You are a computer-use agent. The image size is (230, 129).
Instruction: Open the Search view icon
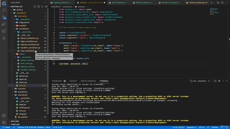click(x=4, y=10)
